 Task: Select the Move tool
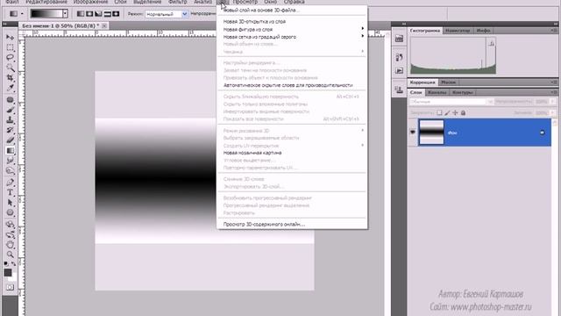[10, 37]
